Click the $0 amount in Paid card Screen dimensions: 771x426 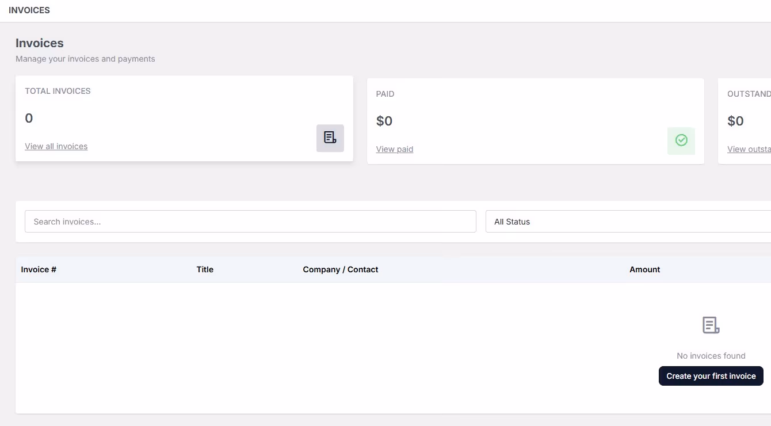coord(384,121)
